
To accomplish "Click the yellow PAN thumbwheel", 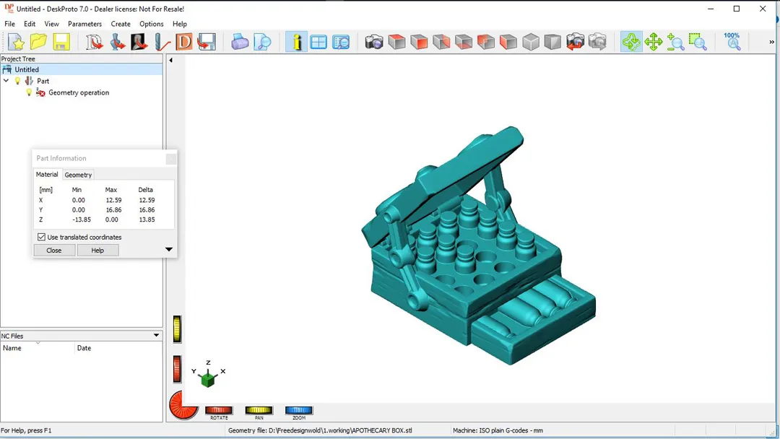I will click(x=259, y=410).
